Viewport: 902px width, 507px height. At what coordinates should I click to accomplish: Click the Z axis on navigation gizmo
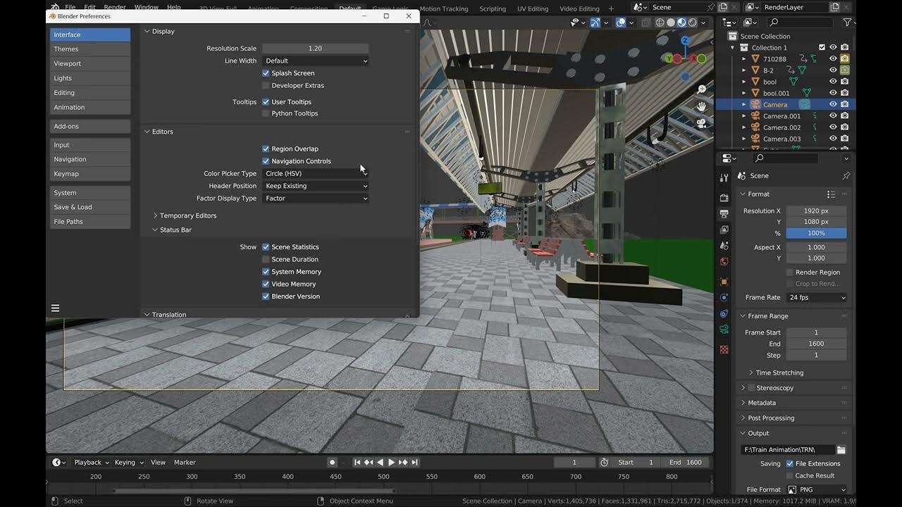click(x=685, y=42)
